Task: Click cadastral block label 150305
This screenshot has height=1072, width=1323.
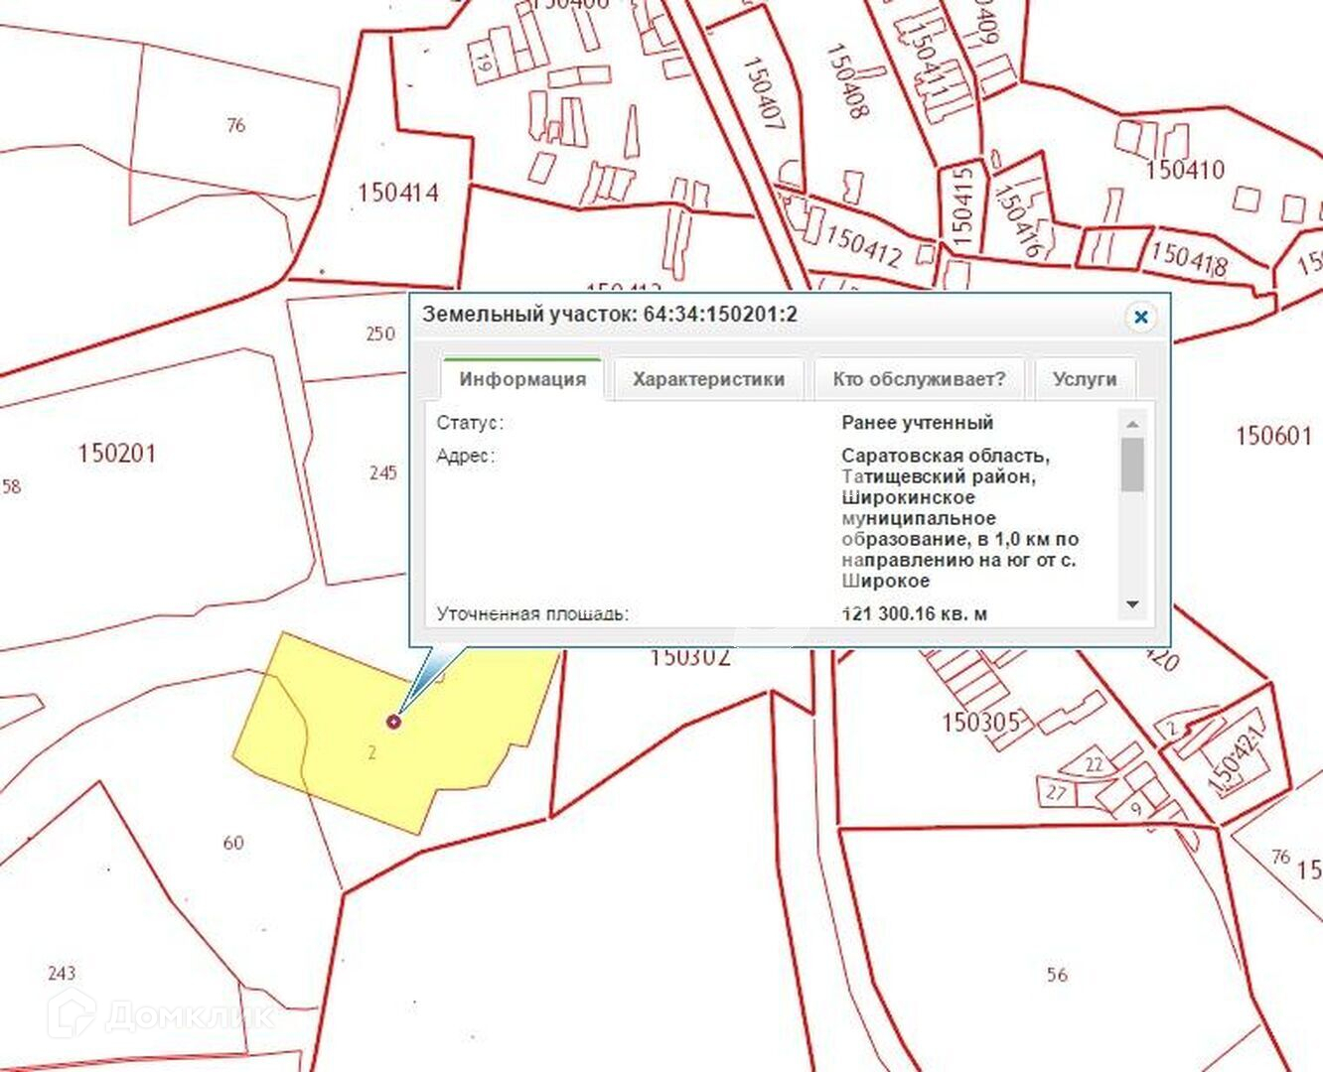Action: [981, 722]
